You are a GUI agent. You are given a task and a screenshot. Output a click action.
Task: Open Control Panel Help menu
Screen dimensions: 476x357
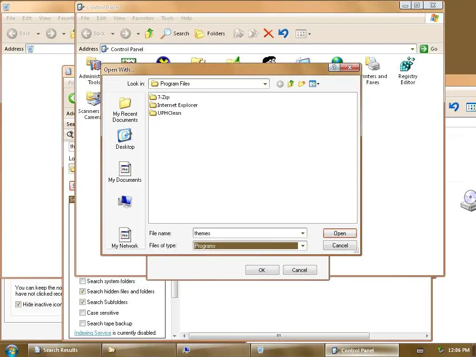coord(187,18)
